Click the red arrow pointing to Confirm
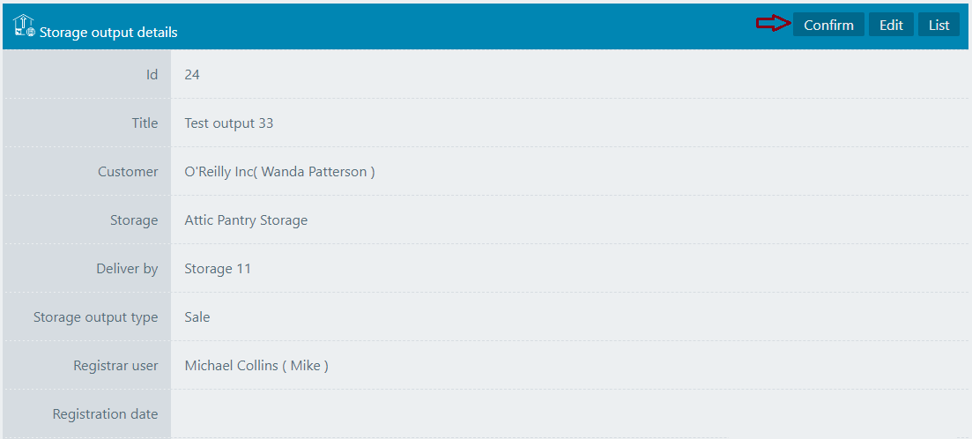972x439 pixels. 773,25
